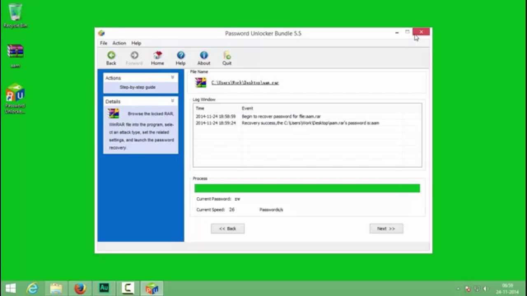The image size is (527, 296).
Task: Open the Help menu
Action: (136, 43)
